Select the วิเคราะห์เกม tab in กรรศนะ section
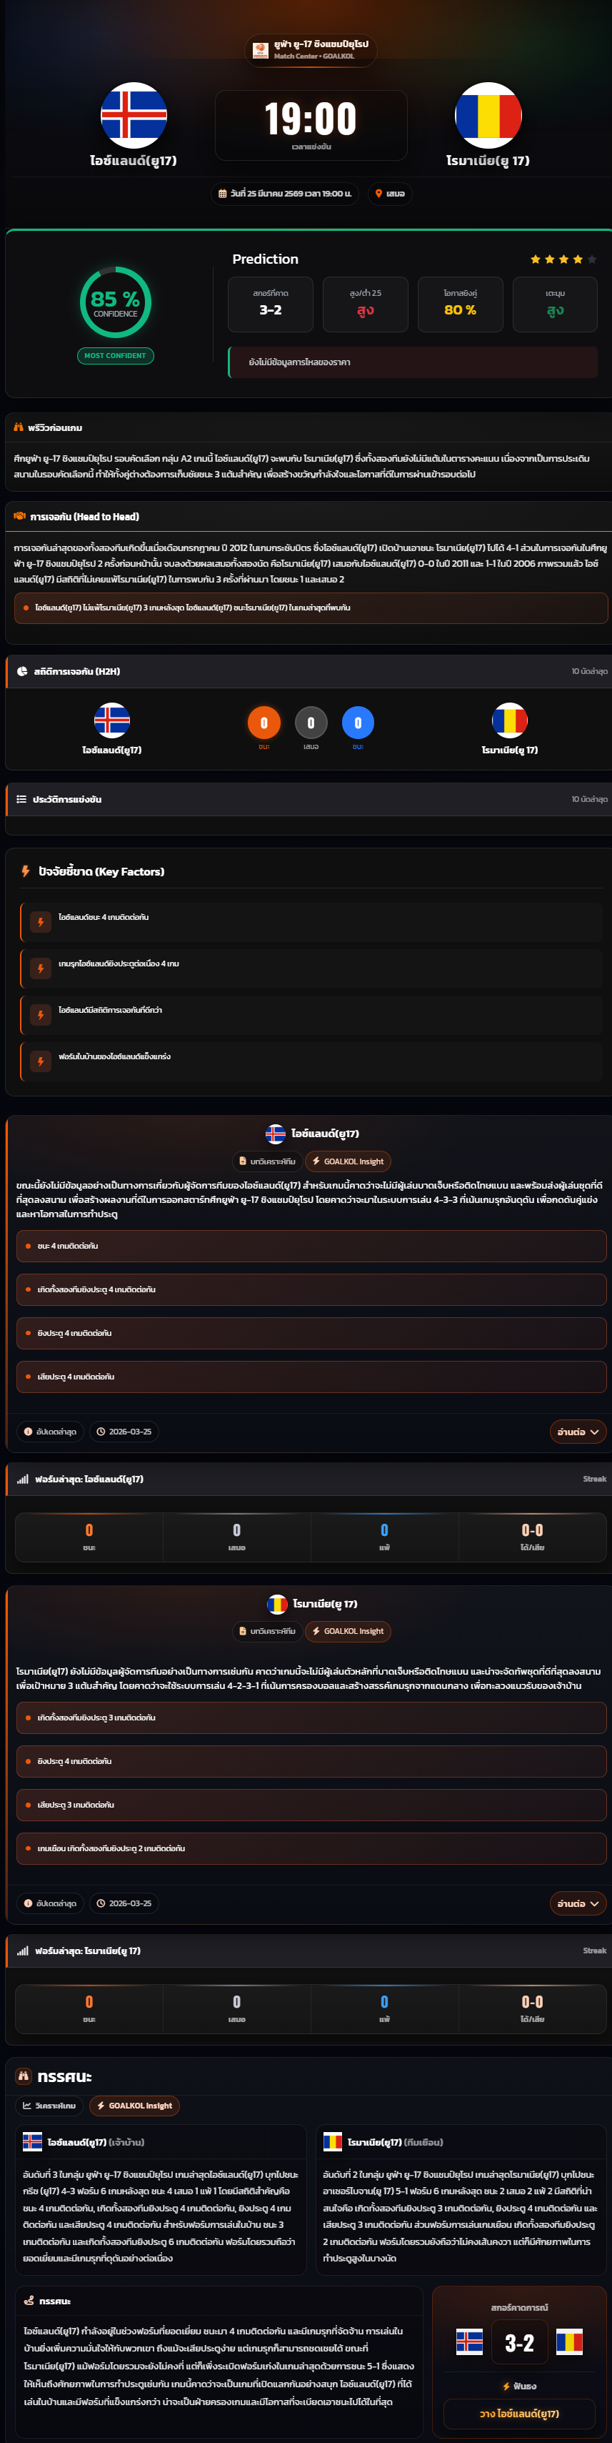This screenshot has height=2443, width=612. coord(49,2106)
